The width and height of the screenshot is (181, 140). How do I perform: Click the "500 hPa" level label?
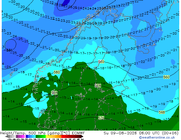37,133
